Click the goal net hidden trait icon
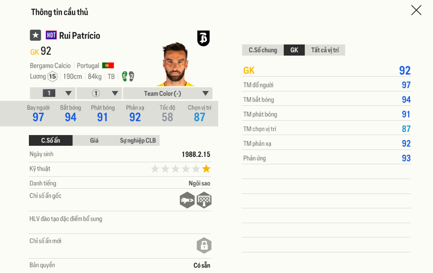The image size is (433, 273). tap(204, 200)
